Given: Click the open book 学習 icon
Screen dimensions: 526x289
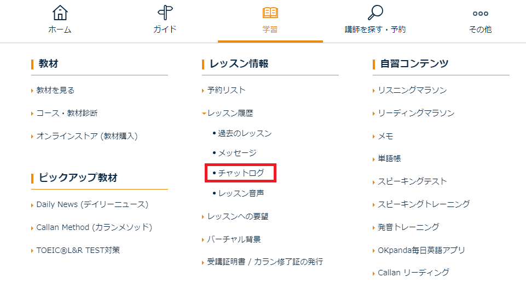Looking at the screenshot, I should pos(270,13).
